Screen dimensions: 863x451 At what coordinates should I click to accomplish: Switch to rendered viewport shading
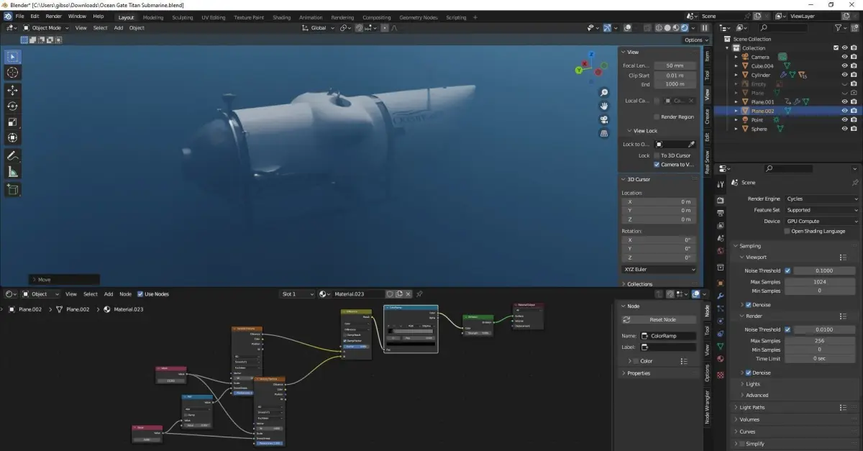point(684,28)
